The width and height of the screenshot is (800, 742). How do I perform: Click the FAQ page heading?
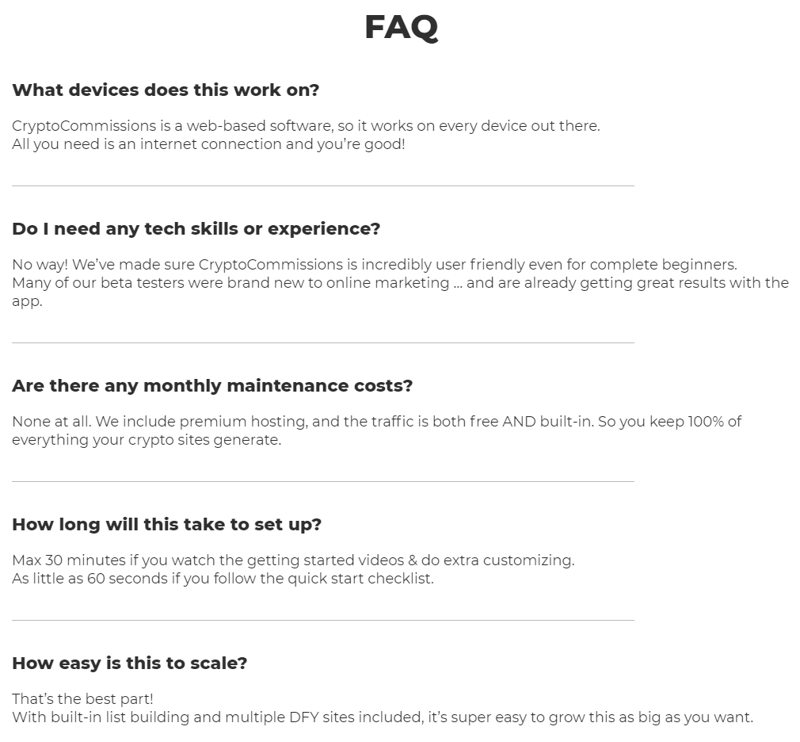401,27
